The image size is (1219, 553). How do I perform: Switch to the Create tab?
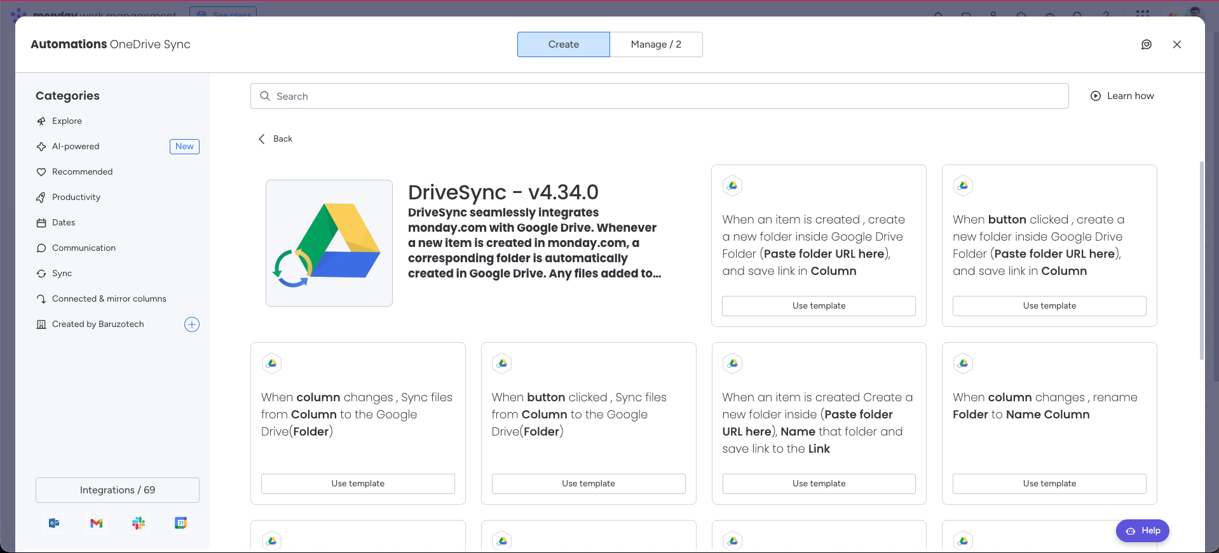tap(564, 44)
